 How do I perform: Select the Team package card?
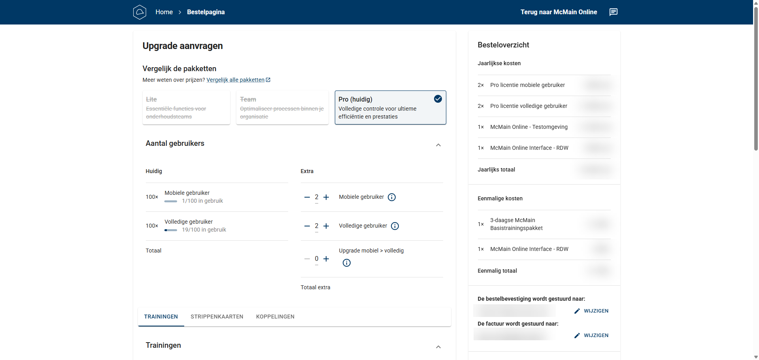pos(282,107)
